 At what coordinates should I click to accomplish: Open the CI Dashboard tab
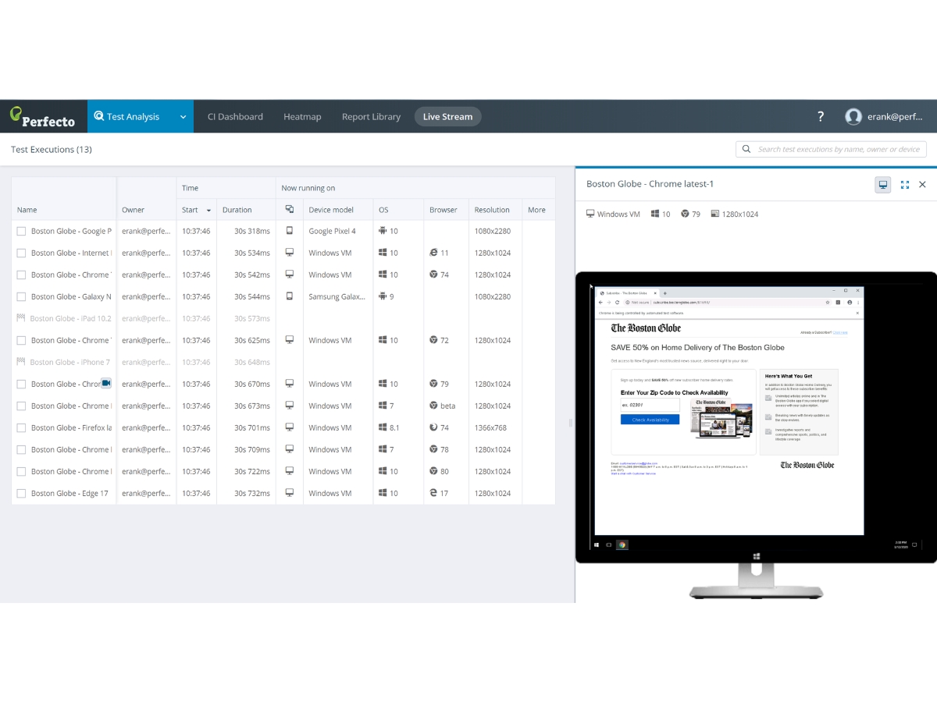pos(235,117)
